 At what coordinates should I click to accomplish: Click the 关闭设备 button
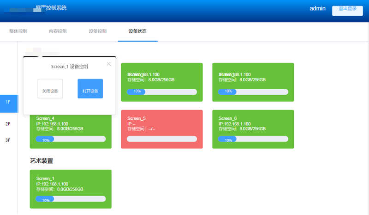pyautogui.click(x=50, y=88)
